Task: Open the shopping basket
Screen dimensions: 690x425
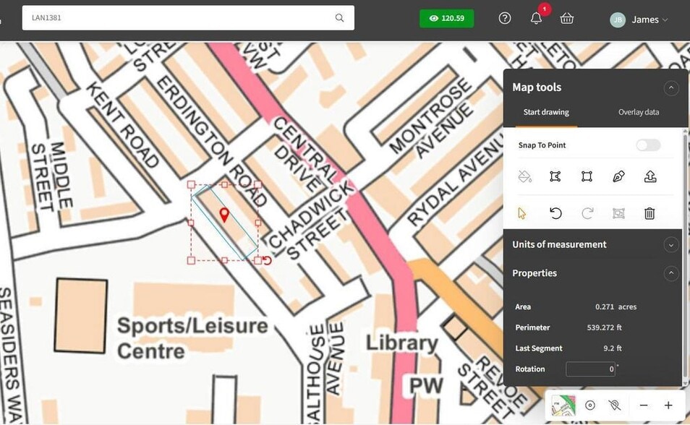Action: [567, 19]
